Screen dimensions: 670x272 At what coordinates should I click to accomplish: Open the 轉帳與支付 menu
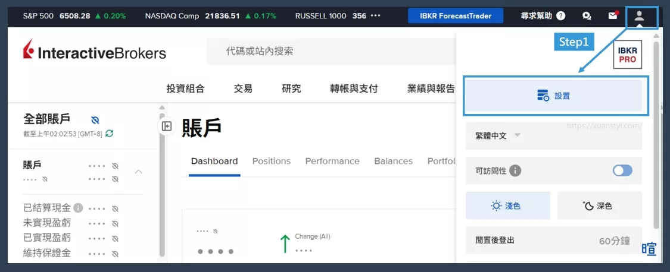click(x=354, y=88)
